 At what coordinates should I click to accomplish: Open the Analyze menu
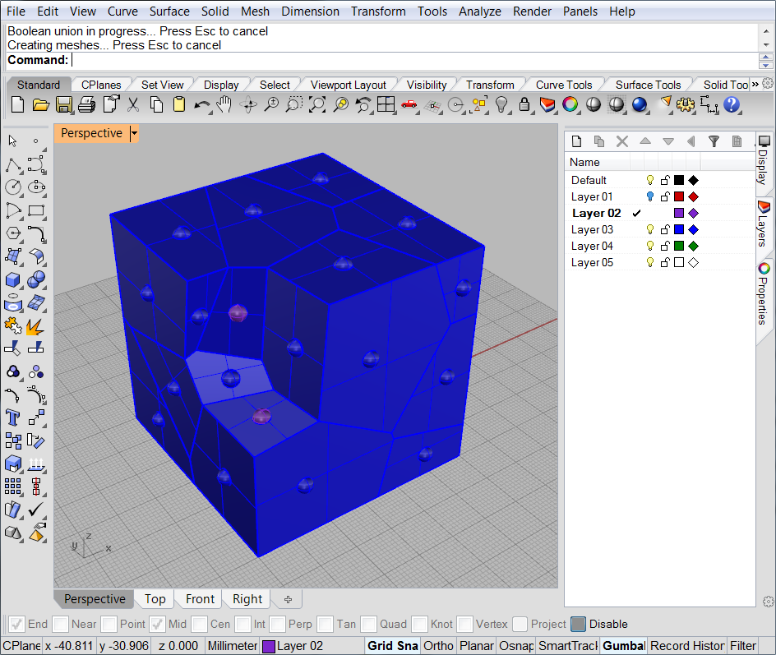[x=479, y=11]
